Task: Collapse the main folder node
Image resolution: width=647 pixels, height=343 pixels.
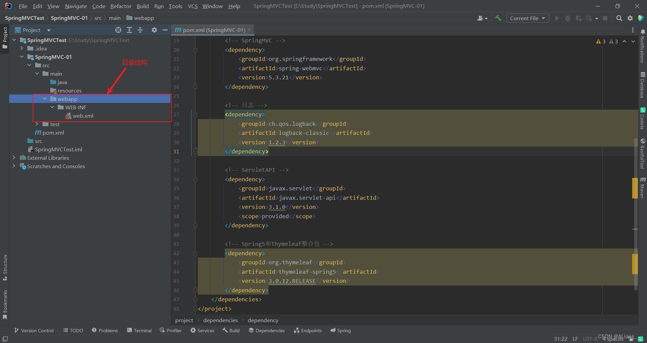Action: pyautogui.click(x=37, y=74)
